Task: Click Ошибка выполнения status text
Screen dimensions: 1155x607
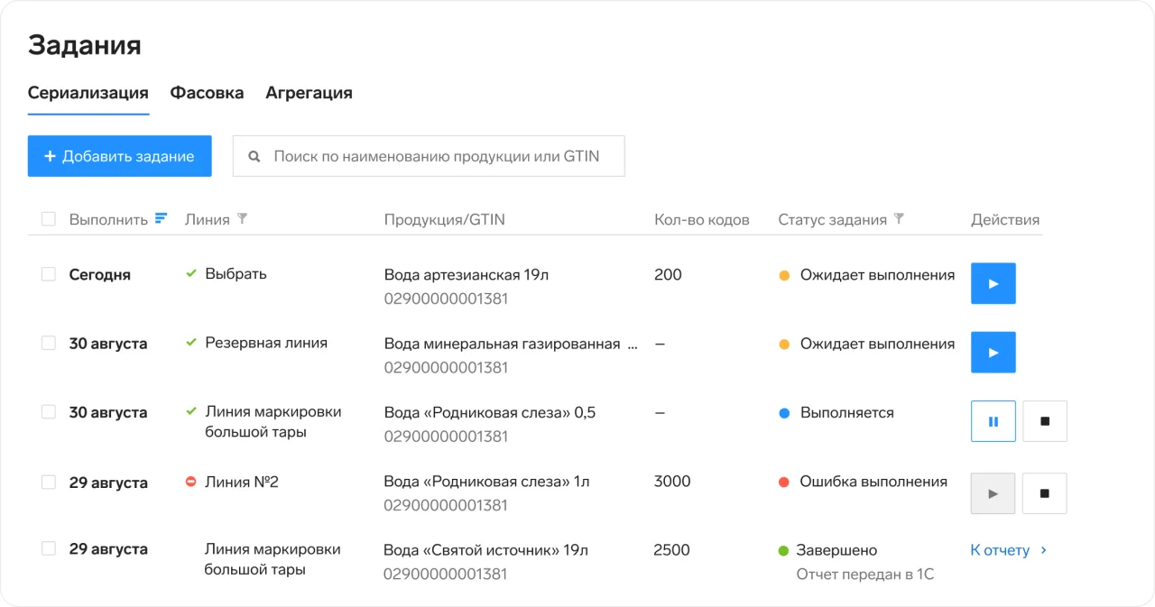Action: pyautogui.click(x=873, y=482)
